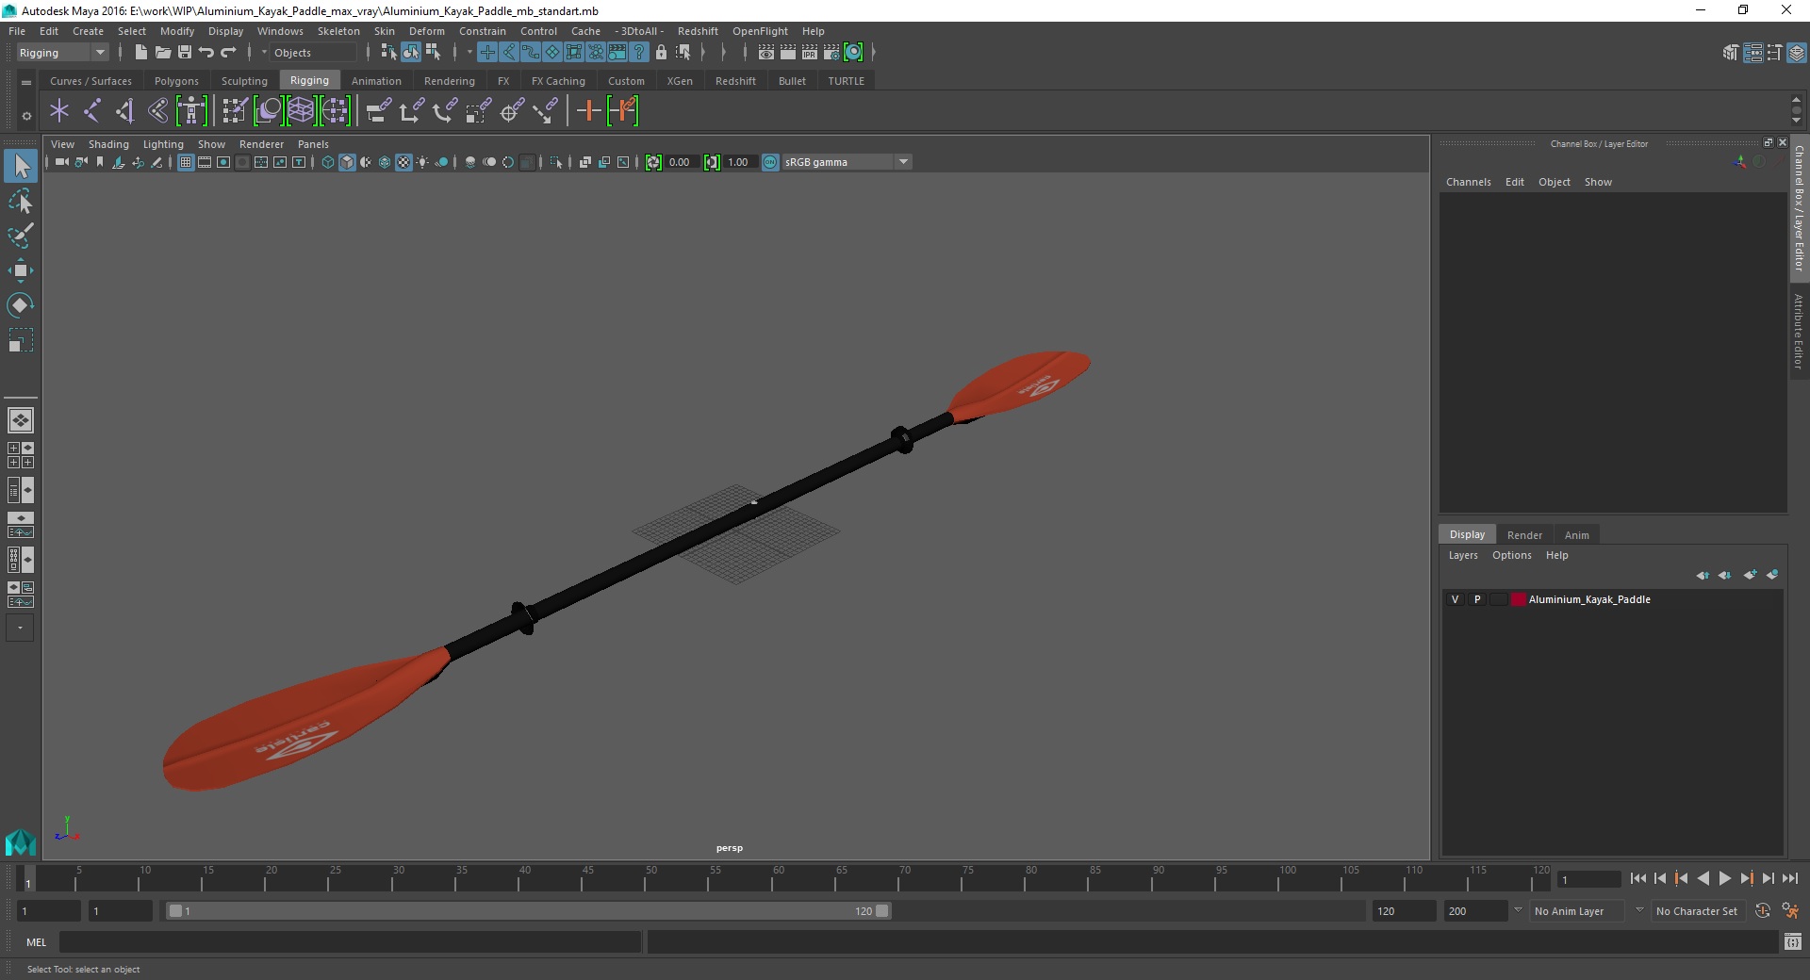Click the Lattice deformer shelf icon

pos(302,111)
